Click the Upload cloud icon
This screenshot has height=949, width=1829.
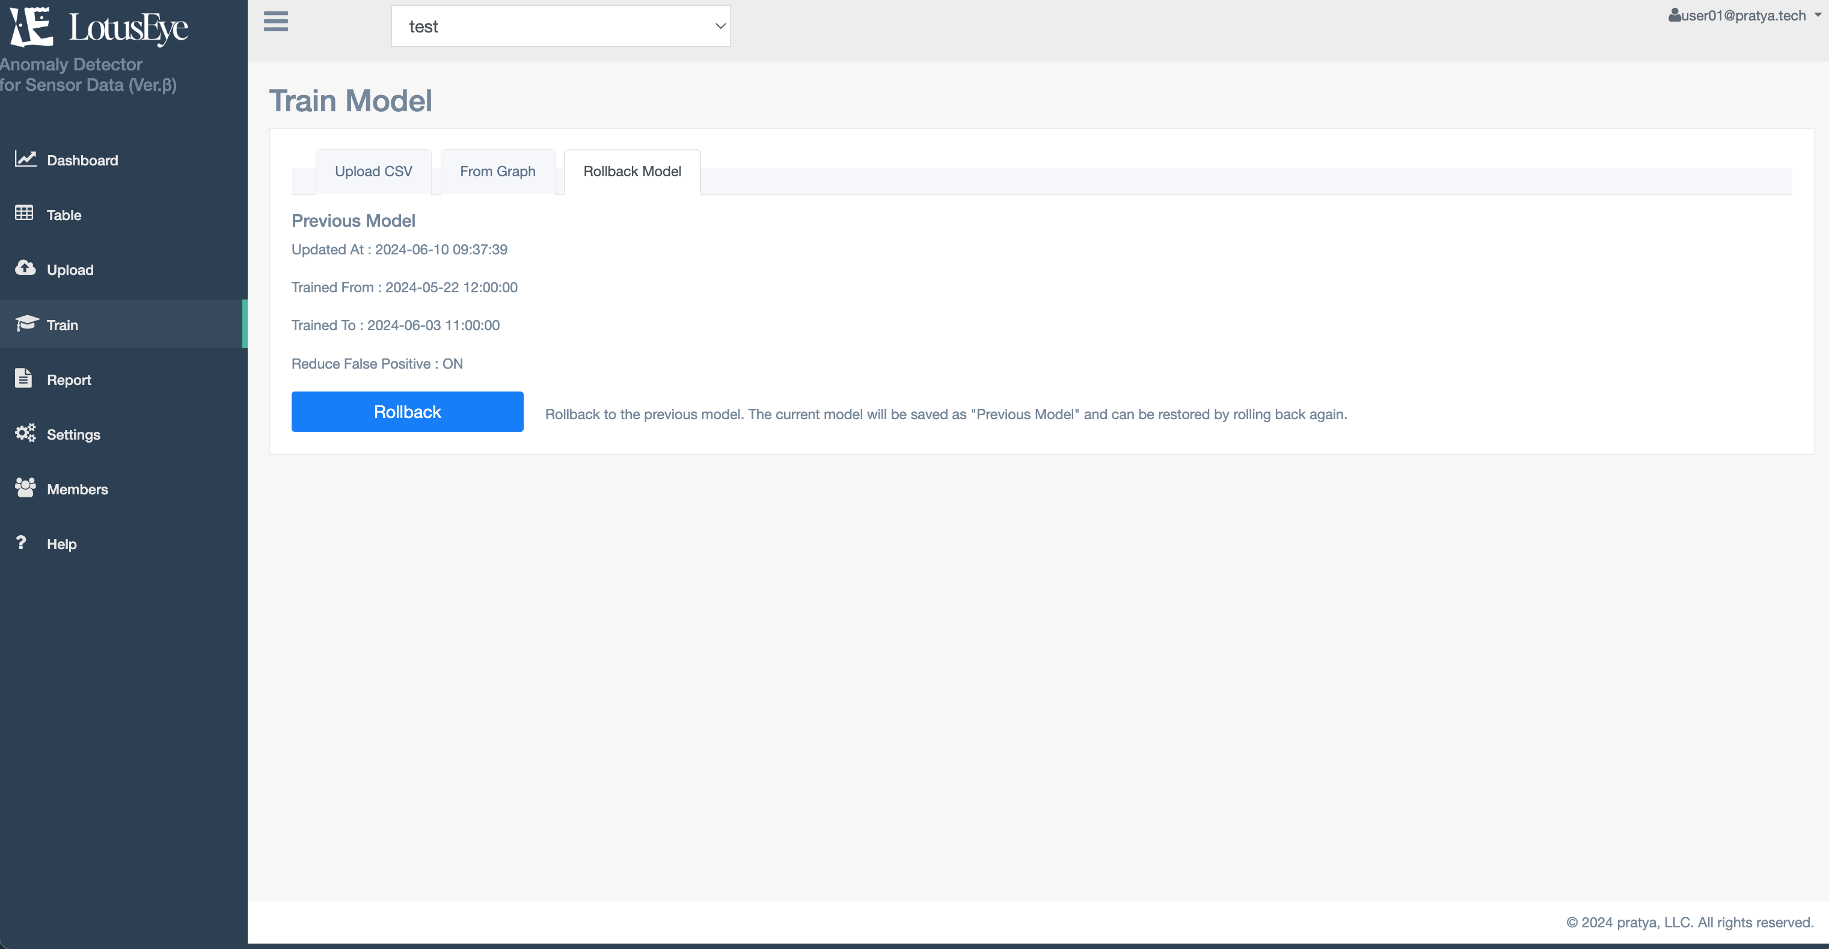pyautogui.click(x=26, y=268)
